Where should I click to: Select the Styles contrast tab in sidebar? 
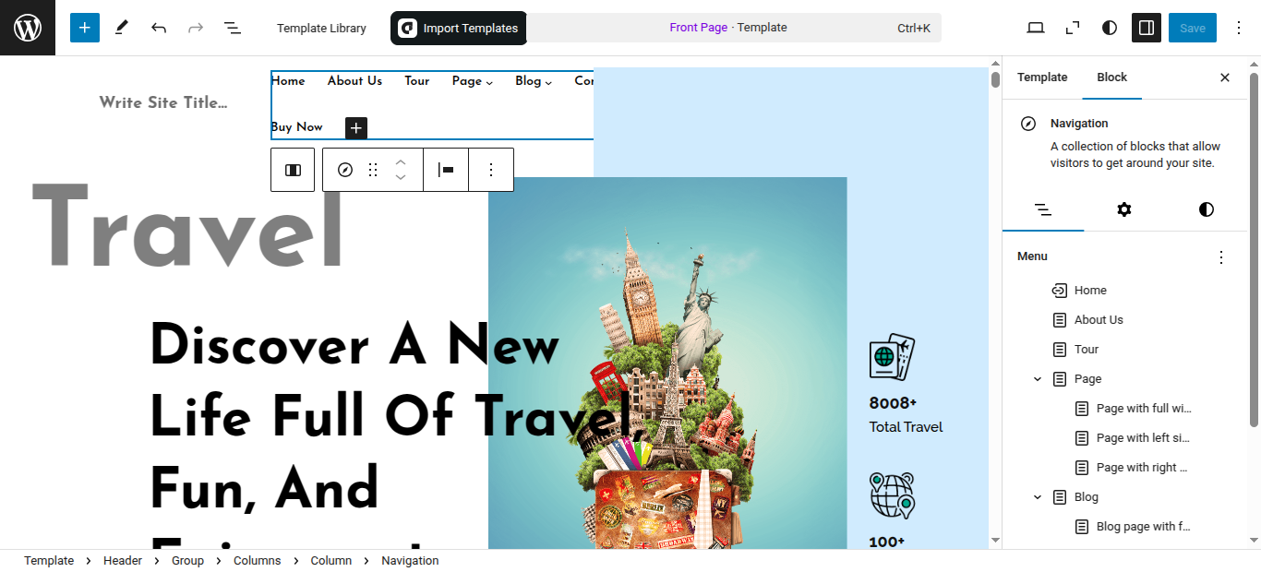point(1206,209)
